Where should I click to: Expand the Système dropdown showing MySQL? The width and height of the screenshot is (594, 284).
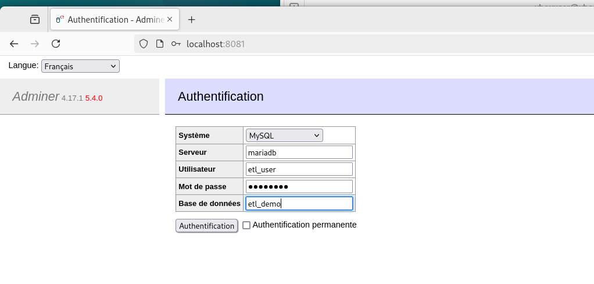coord(284,136)
